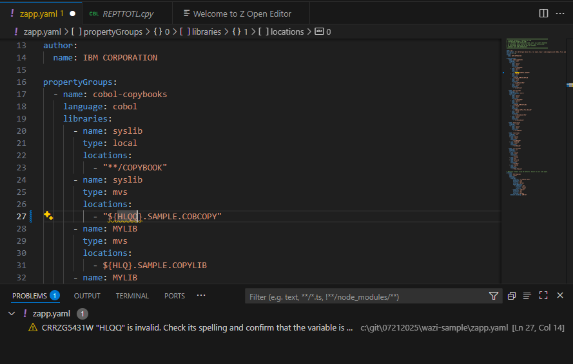This screenshot has height=364, width=573.
Task: Open panel overflow ellipsis next to PORTS
Action: [x=201, y=295]
